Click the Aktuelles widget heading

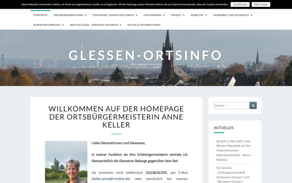coord(224,128)
